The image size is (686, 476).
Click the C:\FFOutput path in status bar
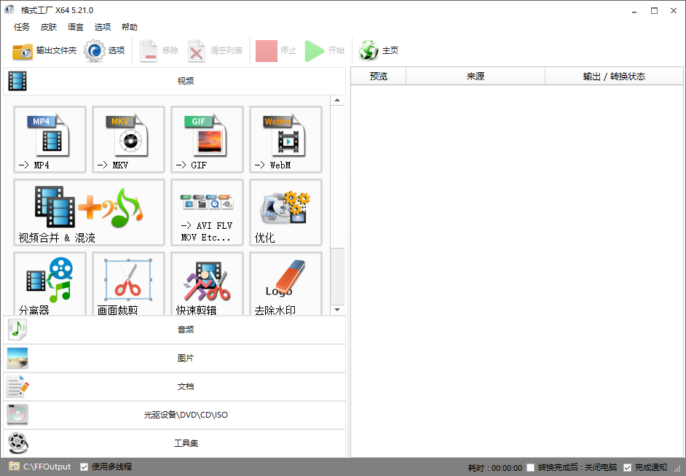pos(47,467)
